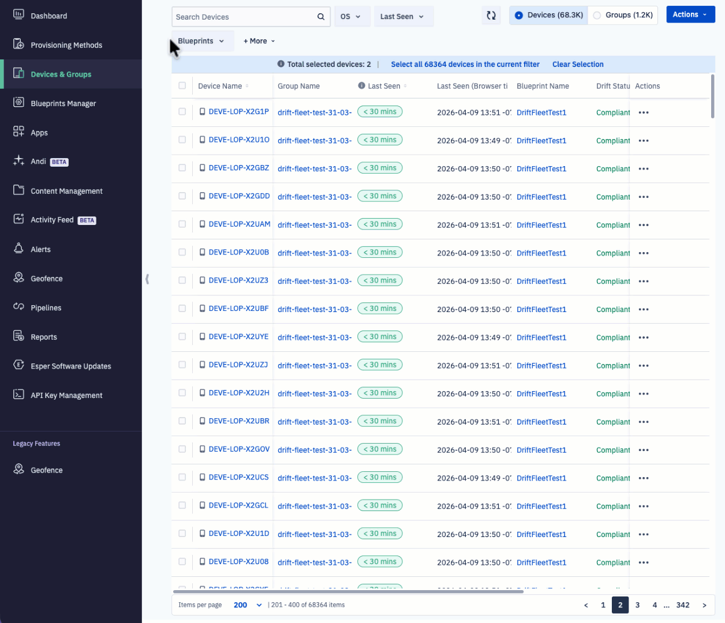The image size is (725, 623).
Task: Open Reports from the sidebar menu
Action: click(x=44, y=337)
